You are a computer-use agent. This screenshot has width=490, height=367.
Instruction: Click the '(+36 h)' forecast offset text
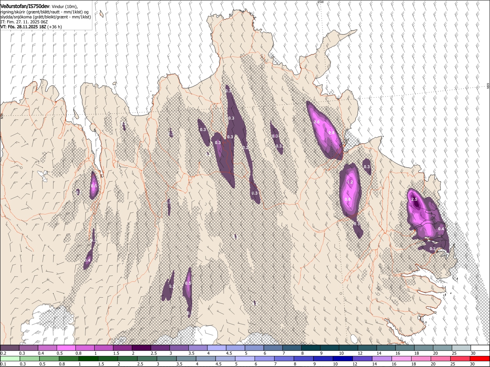click(x=55, y=27)
